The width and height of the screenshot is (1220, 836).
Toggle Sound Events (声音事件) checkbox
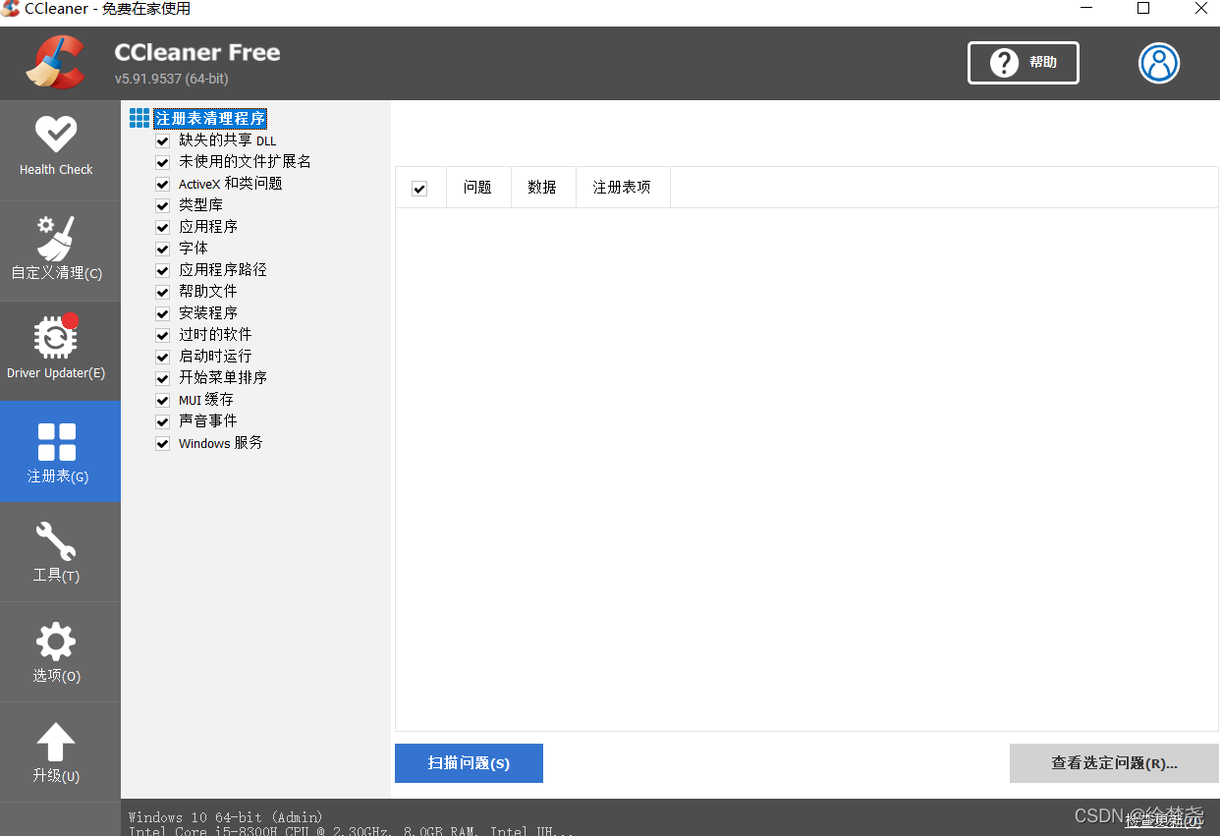(x=163, y=421)
